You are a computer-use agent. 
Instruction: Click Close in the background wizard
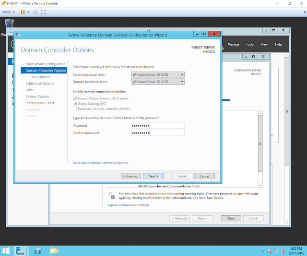(x=231, y=219)
